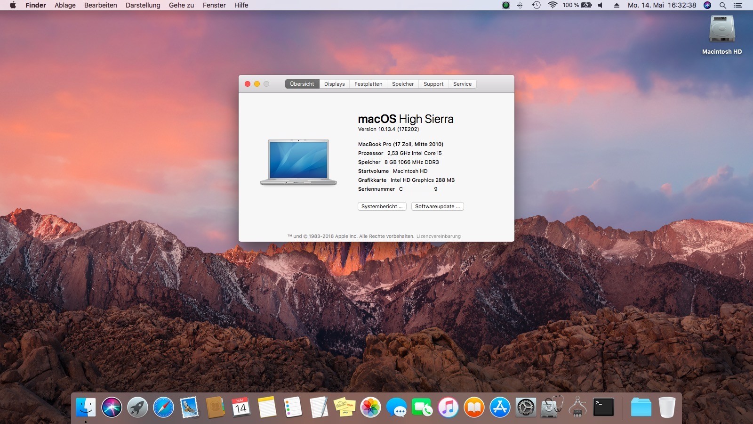Open the App Store in Dock
Screen dimensions: 753x424
tap(500, 407)
